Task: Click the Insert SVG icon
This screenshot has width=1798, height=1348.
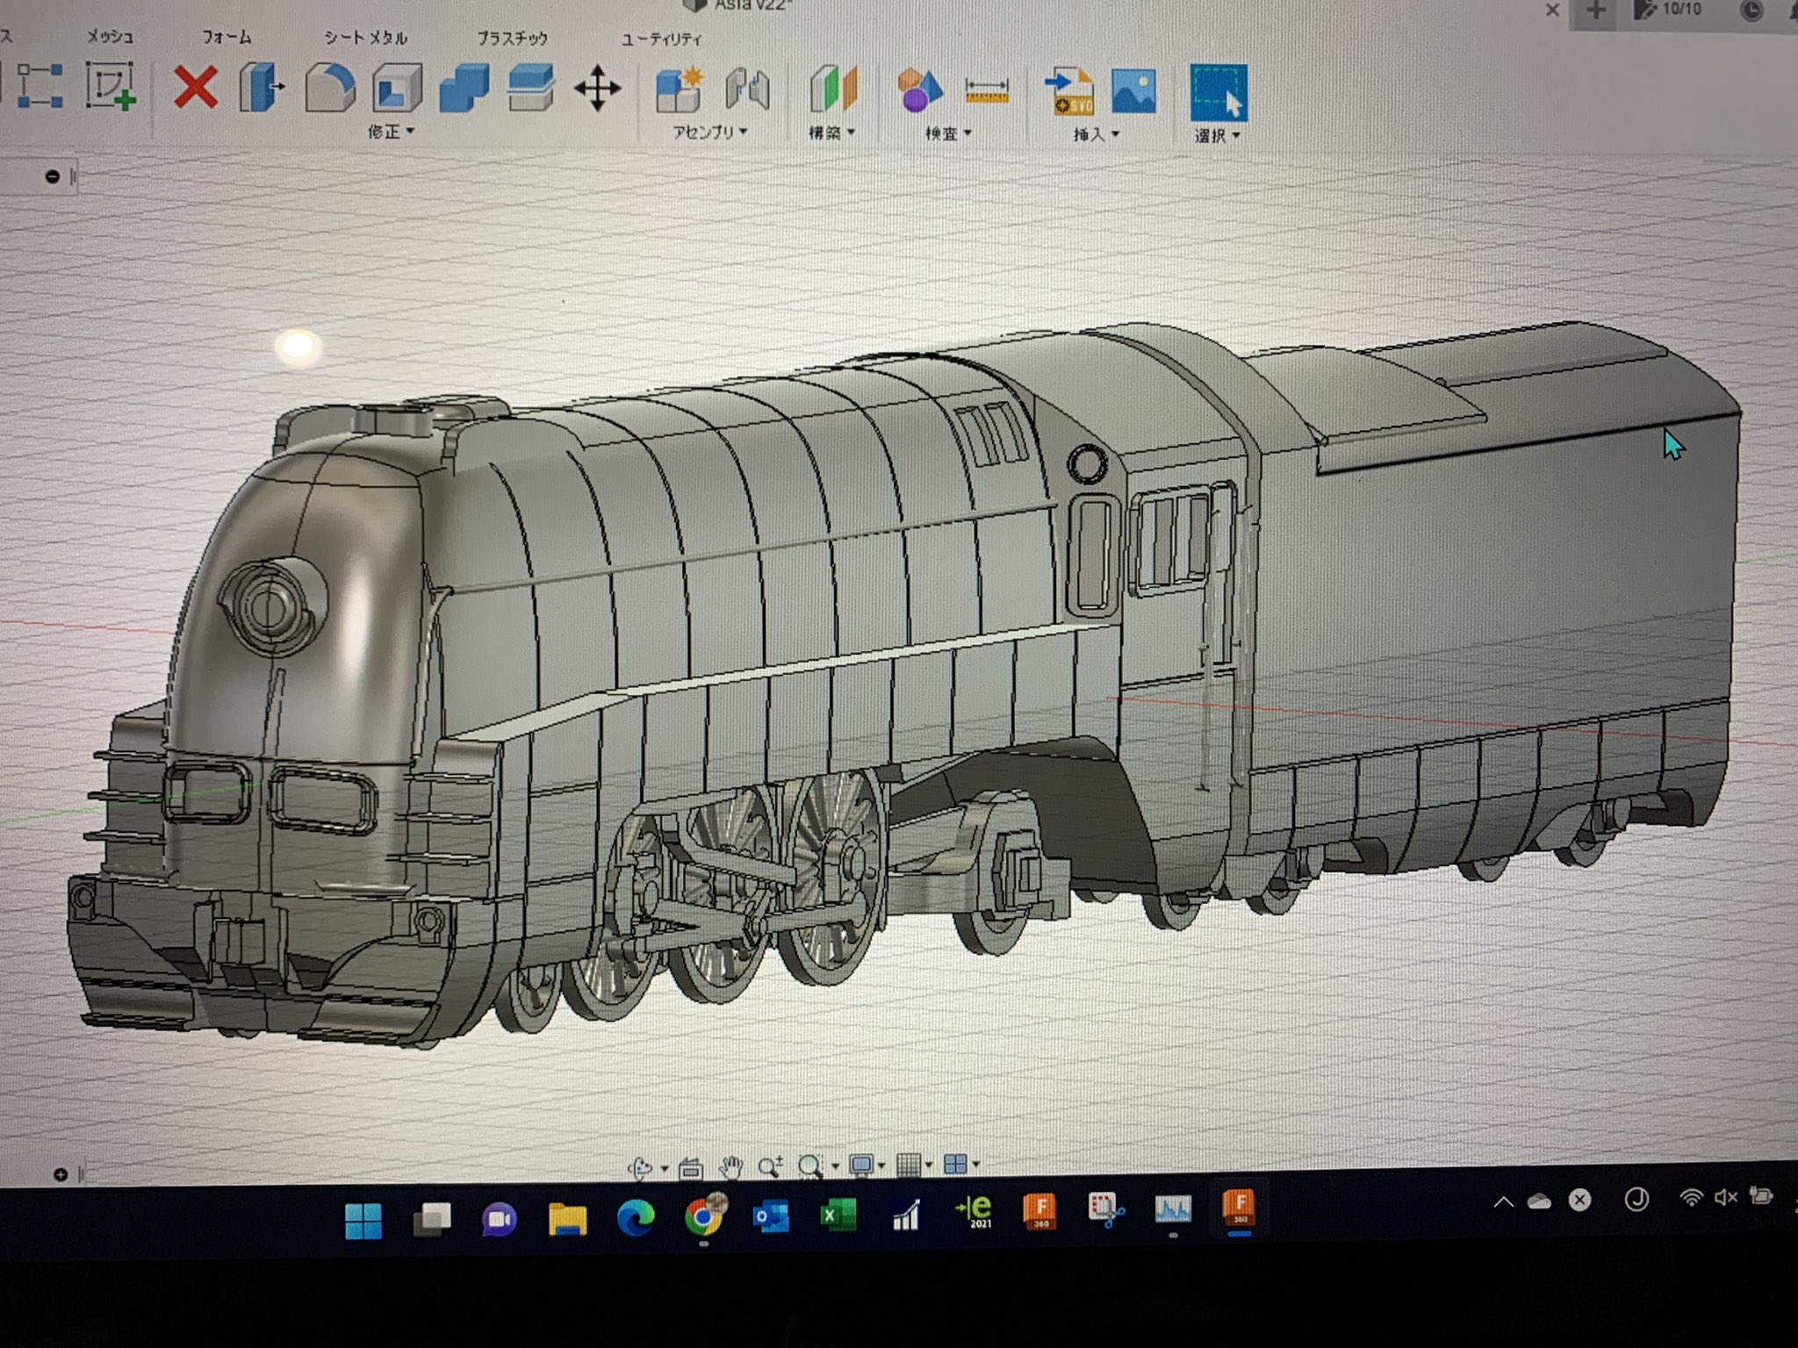Action: tap(1069, 91)
